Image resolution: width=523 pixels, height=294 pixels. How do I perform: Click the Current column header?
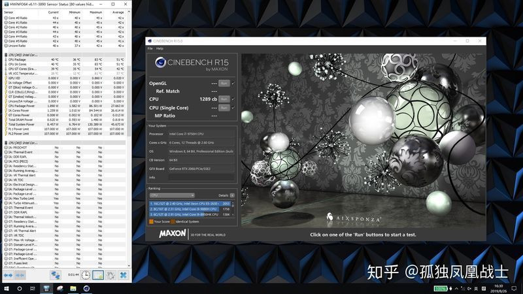point(54,12)
